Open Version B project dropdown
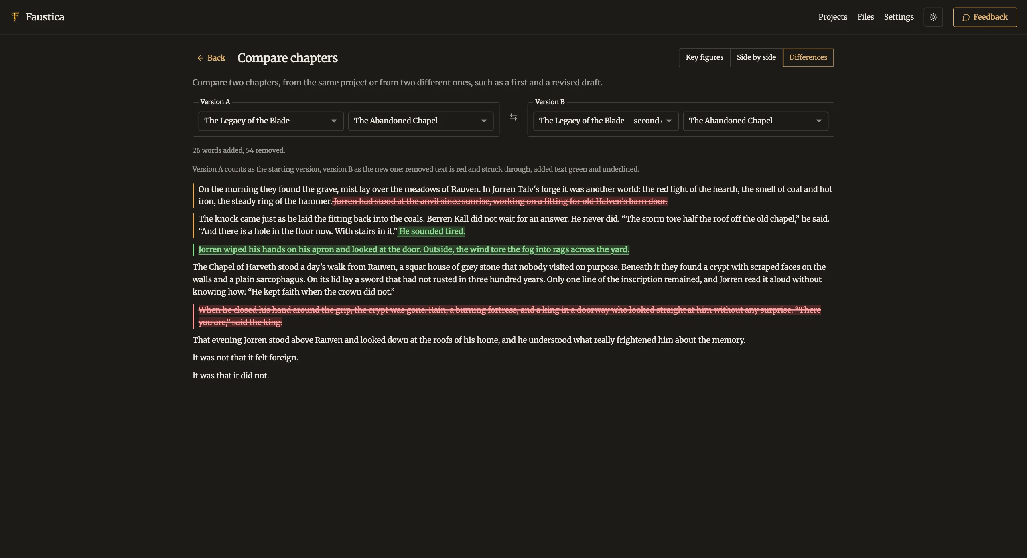Image resolution: width=1027 pixels, height=558 pixels. 606,121
